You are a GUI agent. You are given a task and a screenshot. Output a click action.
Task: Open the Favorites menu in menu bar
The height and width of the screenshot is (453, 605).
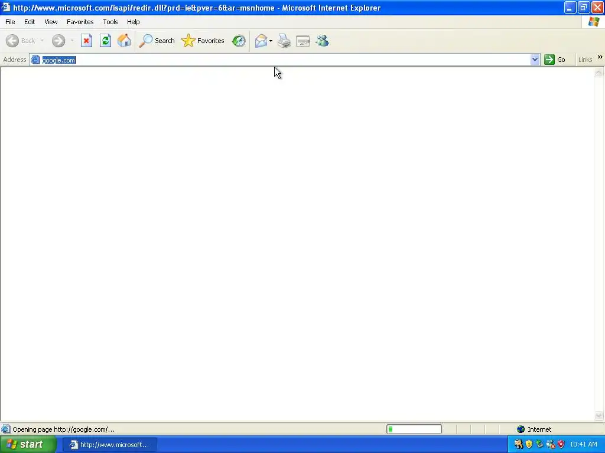point(80,22)
